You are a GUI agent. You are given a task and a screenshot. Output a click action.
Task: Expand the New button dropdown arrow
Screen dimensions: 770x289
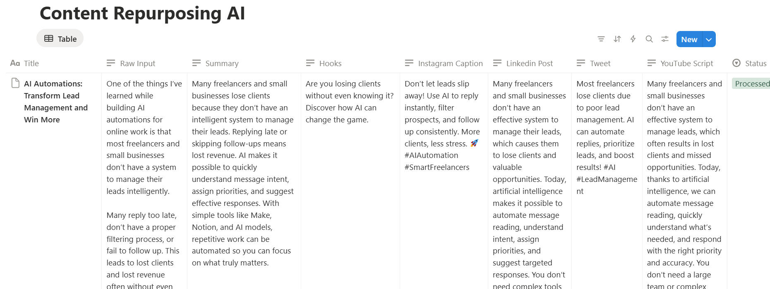click(709, 39)
